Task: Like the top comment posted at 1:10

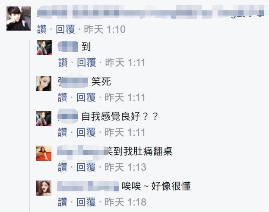Action: pyautogui.click(x=42, y=29)
